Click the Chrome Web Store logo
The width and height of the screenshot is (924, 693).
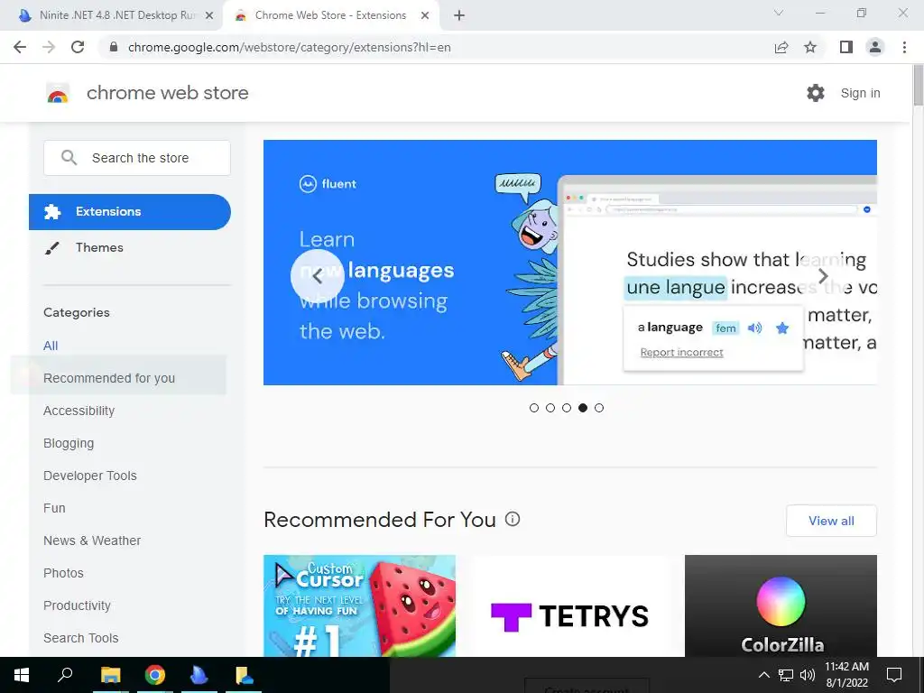(x=58, y=93)
